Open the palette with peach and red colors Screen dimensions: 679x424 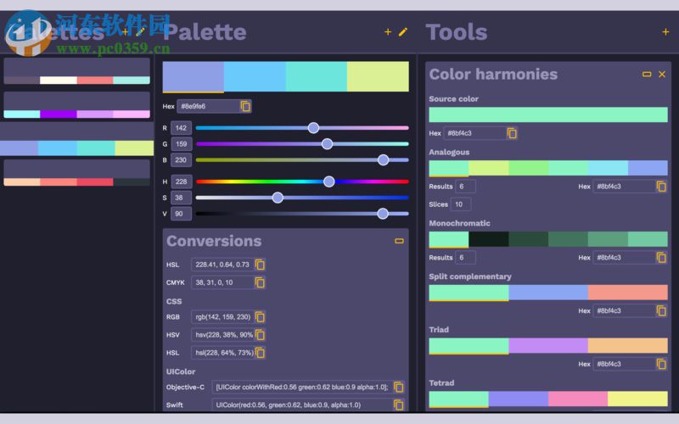tap(76, 173)
